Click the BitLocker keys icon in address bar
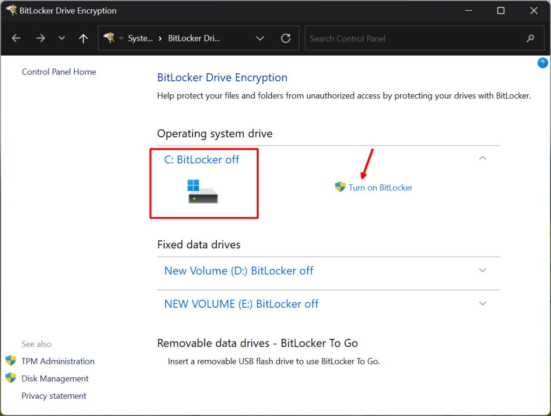This screenshot has height=416, width=551. coord(109,38)
